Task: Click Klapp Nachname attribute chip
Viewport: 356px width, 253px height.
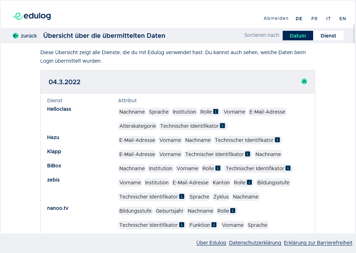Action: tap(268, 154)
